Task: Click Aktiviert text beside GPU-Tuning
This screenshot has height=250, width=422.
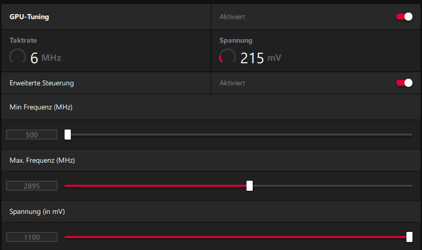Action: coord(232,17)
